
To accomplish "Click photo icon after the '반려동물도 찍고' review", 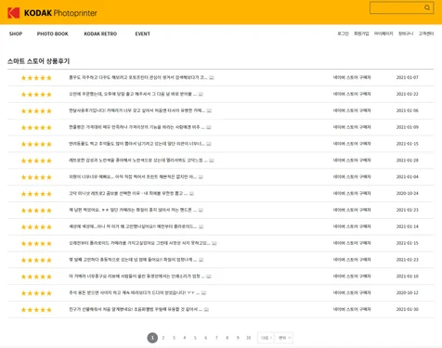I will [x=209, y=144].
